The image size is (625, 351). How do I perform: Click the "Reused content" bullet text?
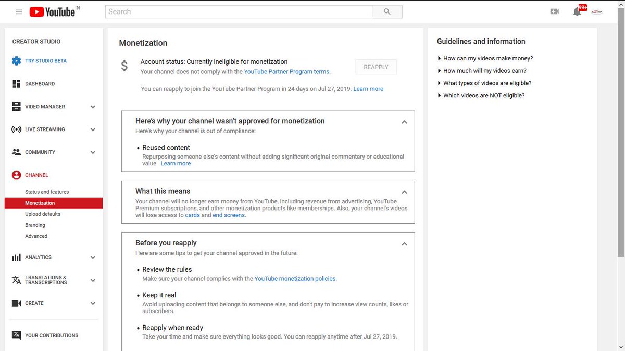point(166,148)
